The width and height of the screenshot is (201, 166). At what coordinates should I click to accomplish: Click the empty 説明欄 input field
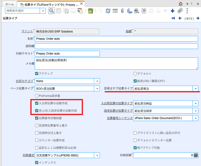(x=116, y=46)
